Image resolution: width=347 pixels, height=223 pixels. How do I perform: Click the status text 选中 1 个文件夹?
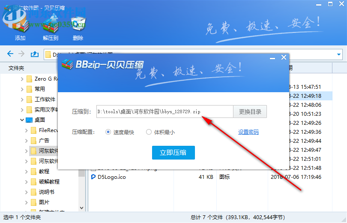click(x=22, y=217)
